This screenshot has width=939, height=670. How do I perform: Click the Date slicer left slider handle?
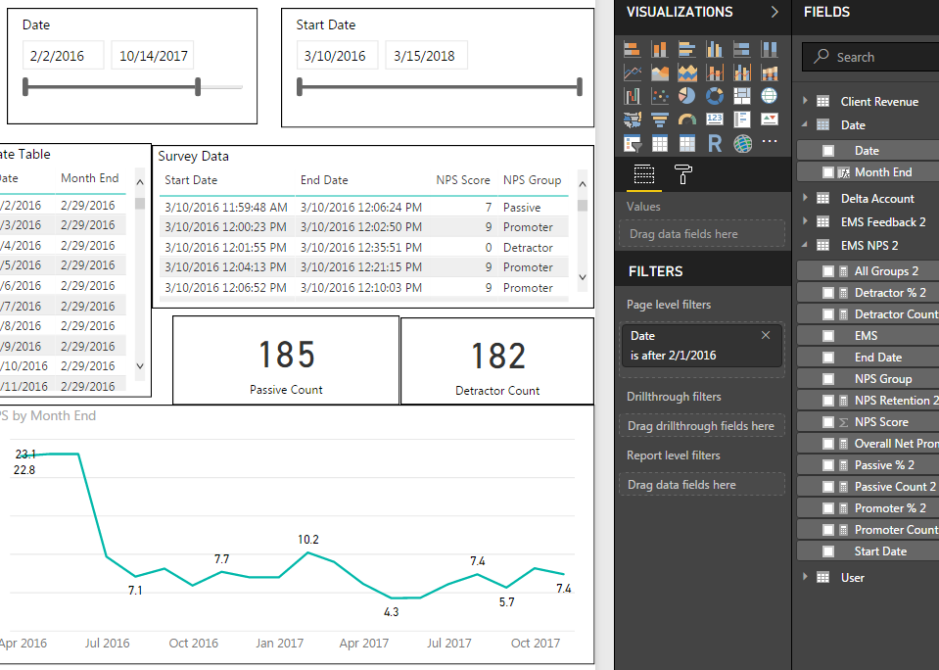pos(25,87)
